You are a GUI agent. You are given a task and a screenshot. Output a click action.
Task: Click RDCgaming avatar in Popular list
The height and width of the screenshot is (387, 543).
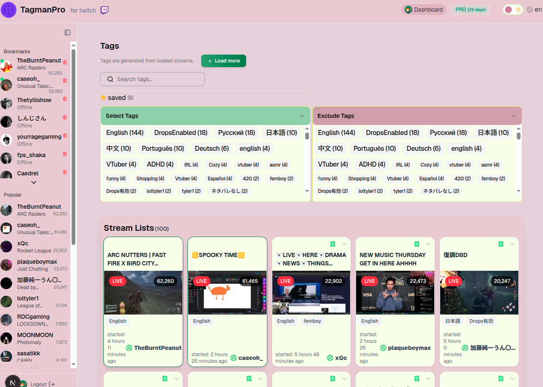(x=6, y=320)
